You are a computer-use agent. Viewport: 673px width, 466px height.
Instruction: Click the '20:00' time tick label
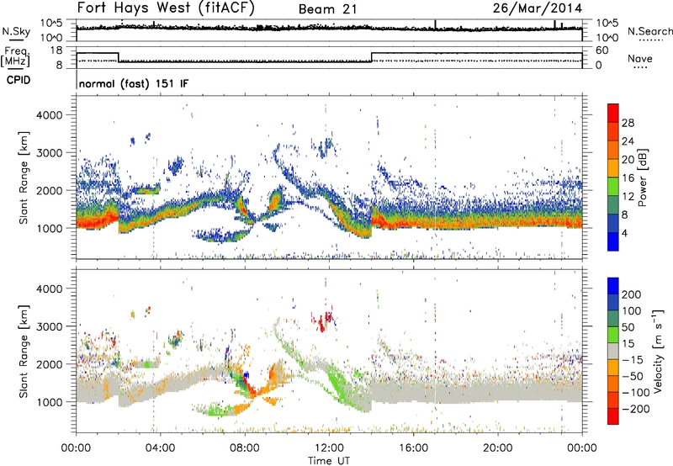click(497, 448)
